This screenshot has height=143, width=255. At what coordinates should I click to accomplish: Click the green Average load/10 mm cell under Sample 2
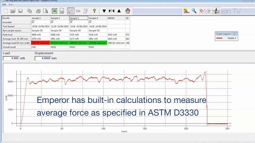click(x=59, y=43)
